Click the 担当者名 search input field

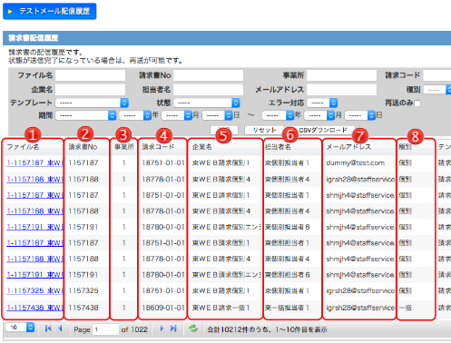pos(208,90)
